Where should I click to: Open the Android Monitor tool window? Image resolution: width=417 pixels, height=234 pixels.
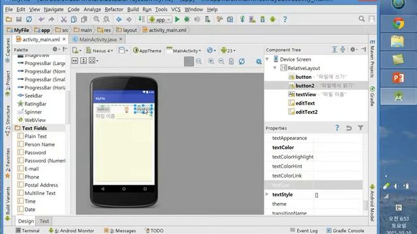pos(71,231)
